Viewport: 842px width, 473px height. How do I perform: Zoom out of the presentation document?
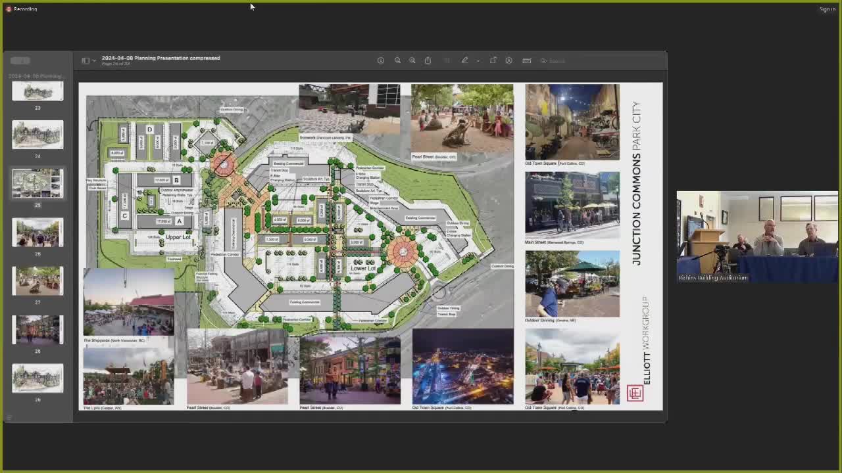[x=398, y=60]
